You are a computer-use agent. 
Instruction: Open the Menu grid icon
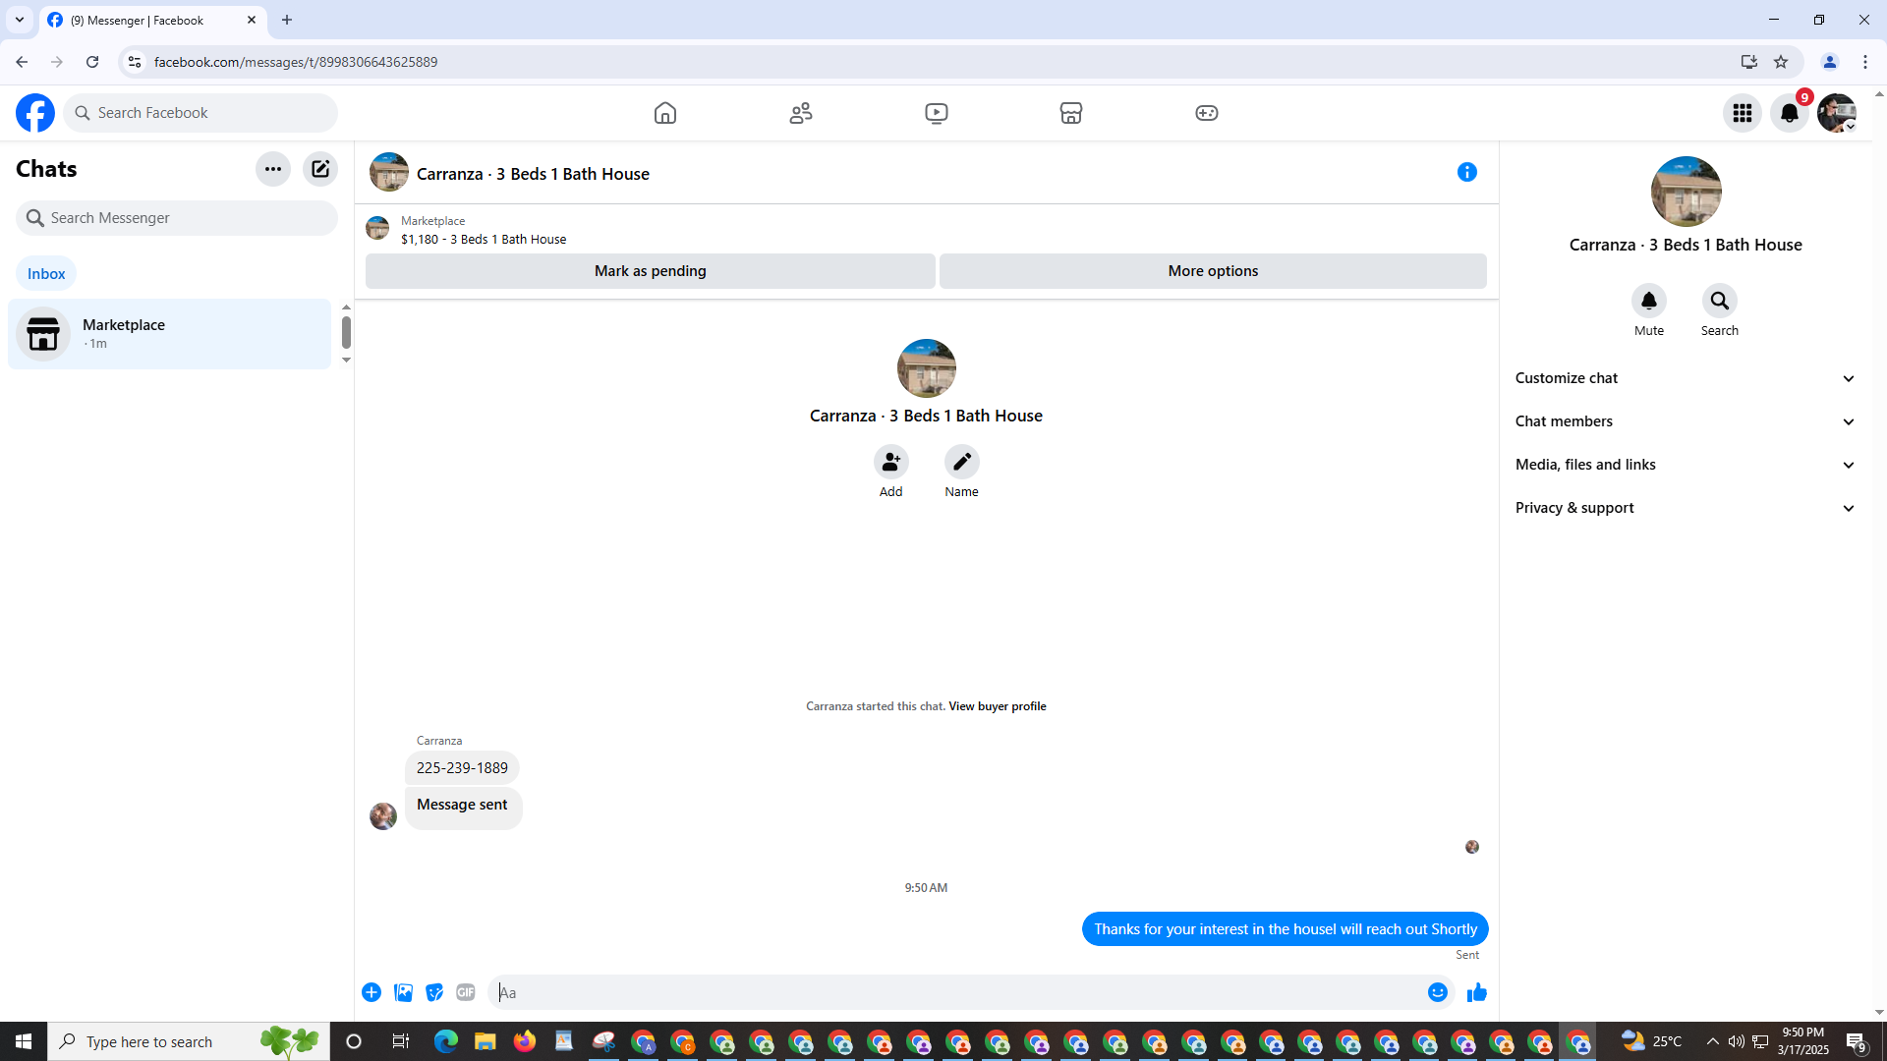(x=1743, y=113)
